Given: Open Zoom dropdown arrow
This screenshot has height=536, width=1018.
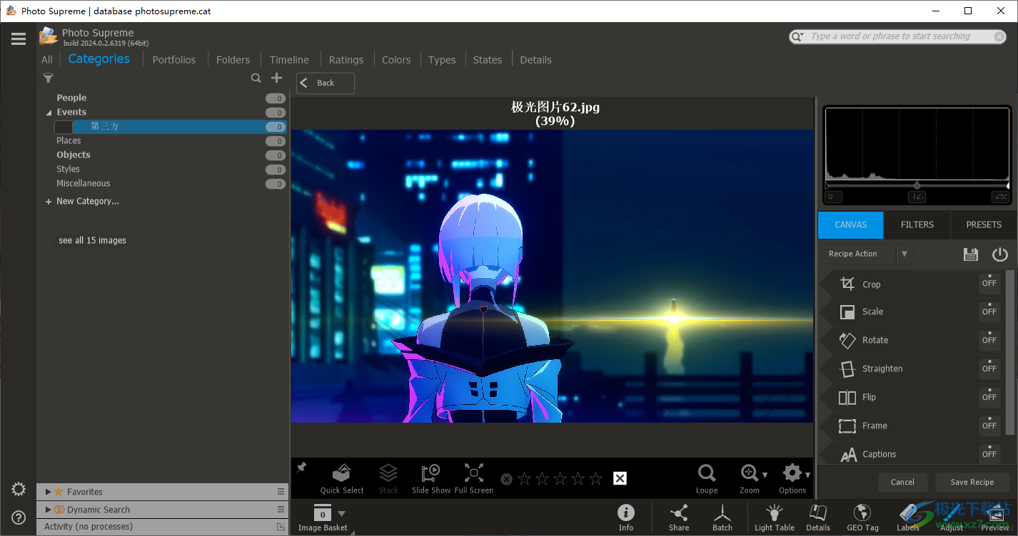Looking at the screenshot, I should (x=765, y=475).
